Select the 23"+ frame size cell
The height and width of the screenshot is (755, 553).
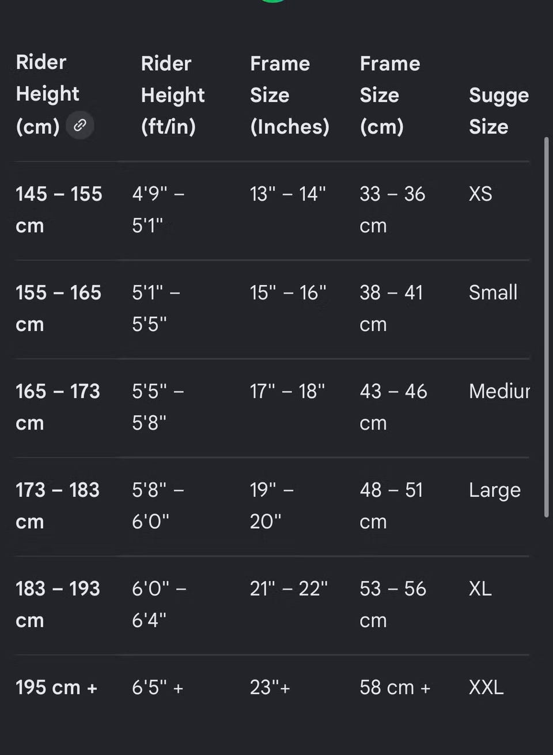coord(270,688)
